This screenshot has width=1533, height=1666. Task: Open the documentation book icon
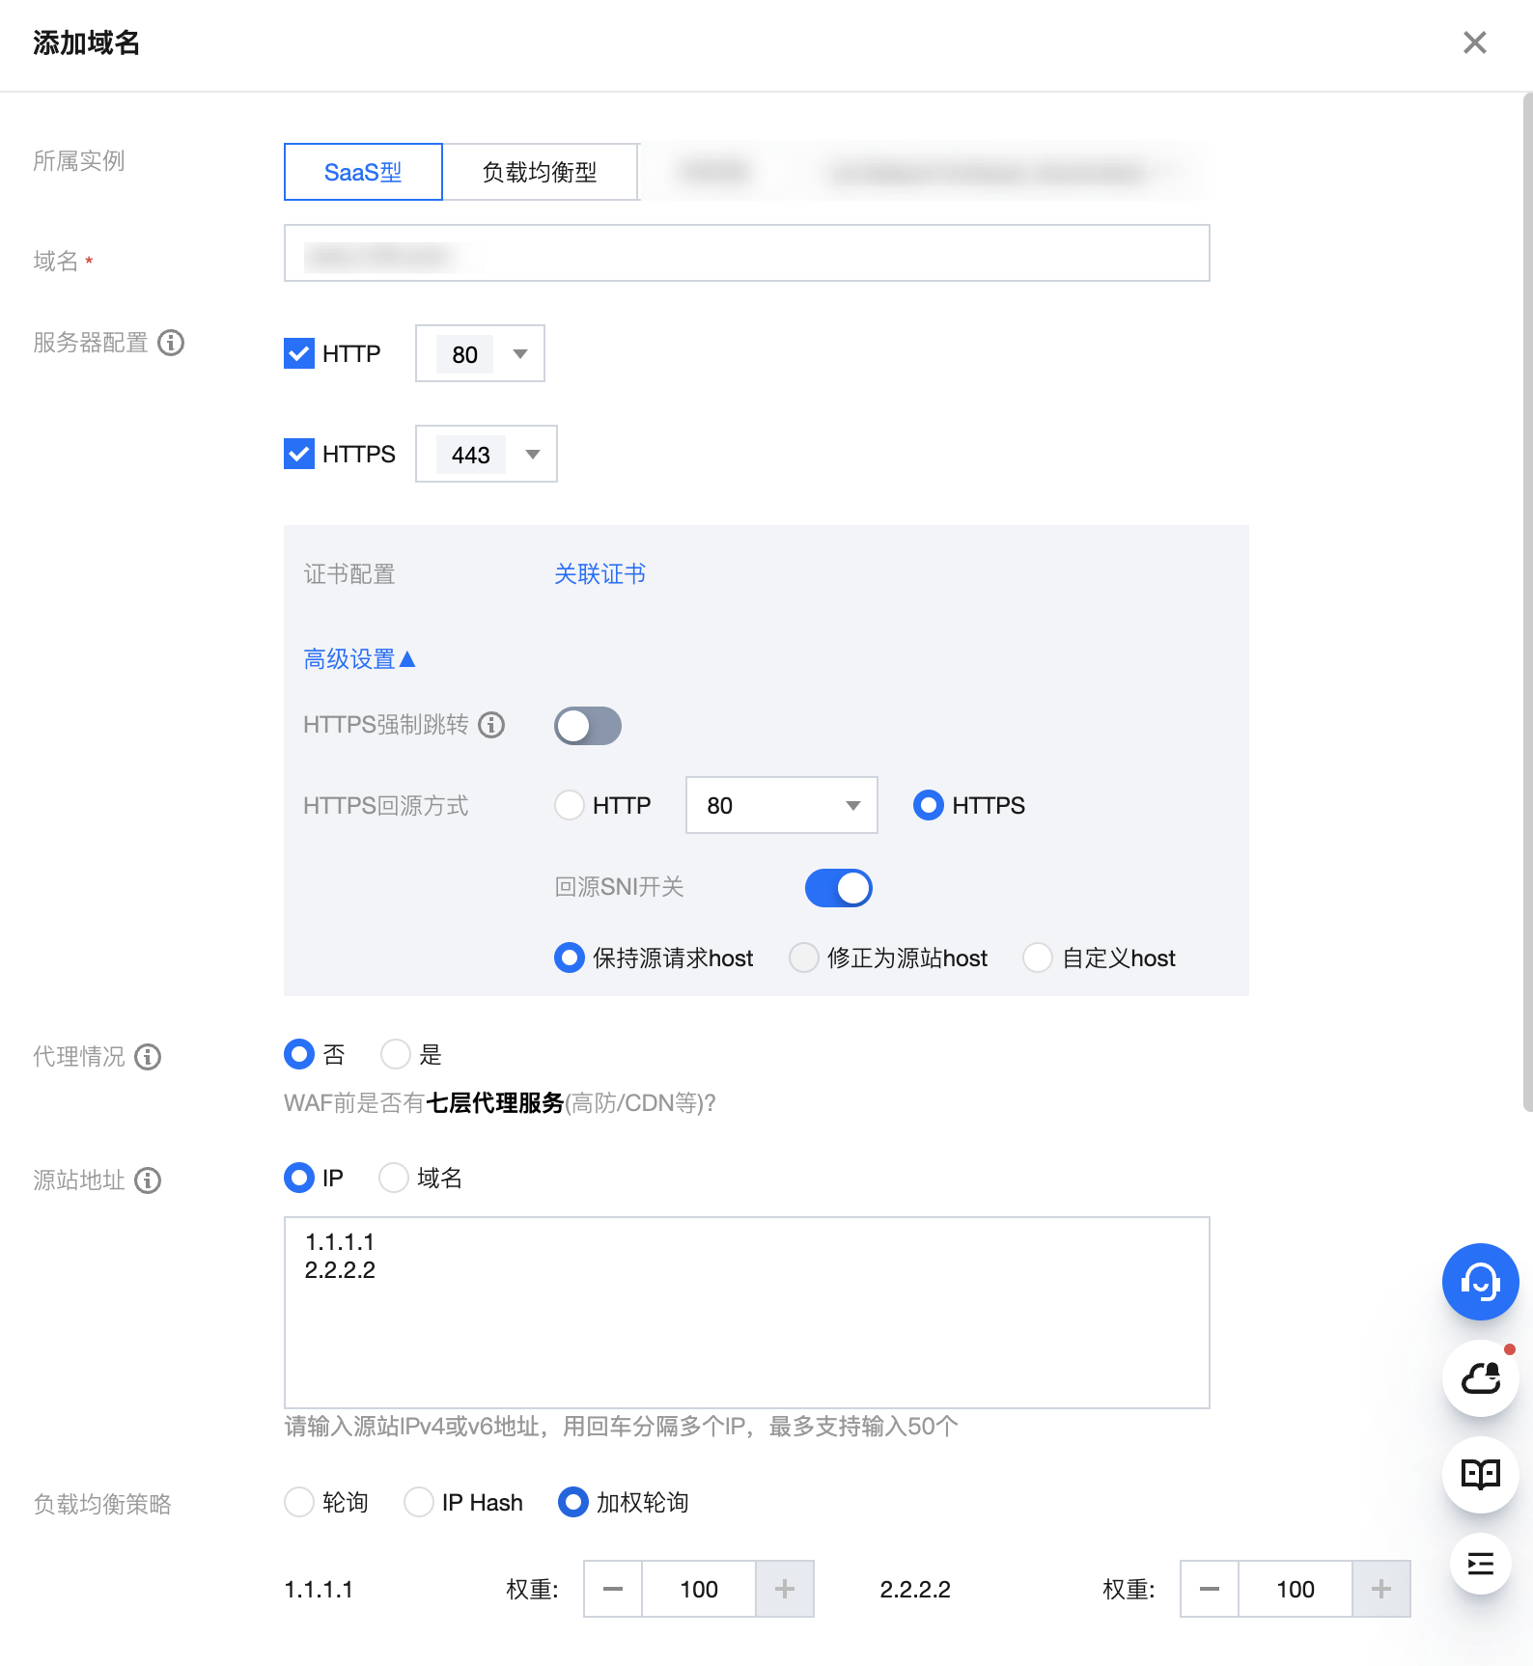1480,1474
